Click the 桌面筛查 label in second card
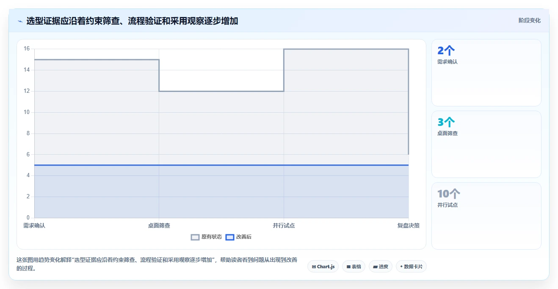The width and height of the screenshot is (558, 289). click(448, 133)
